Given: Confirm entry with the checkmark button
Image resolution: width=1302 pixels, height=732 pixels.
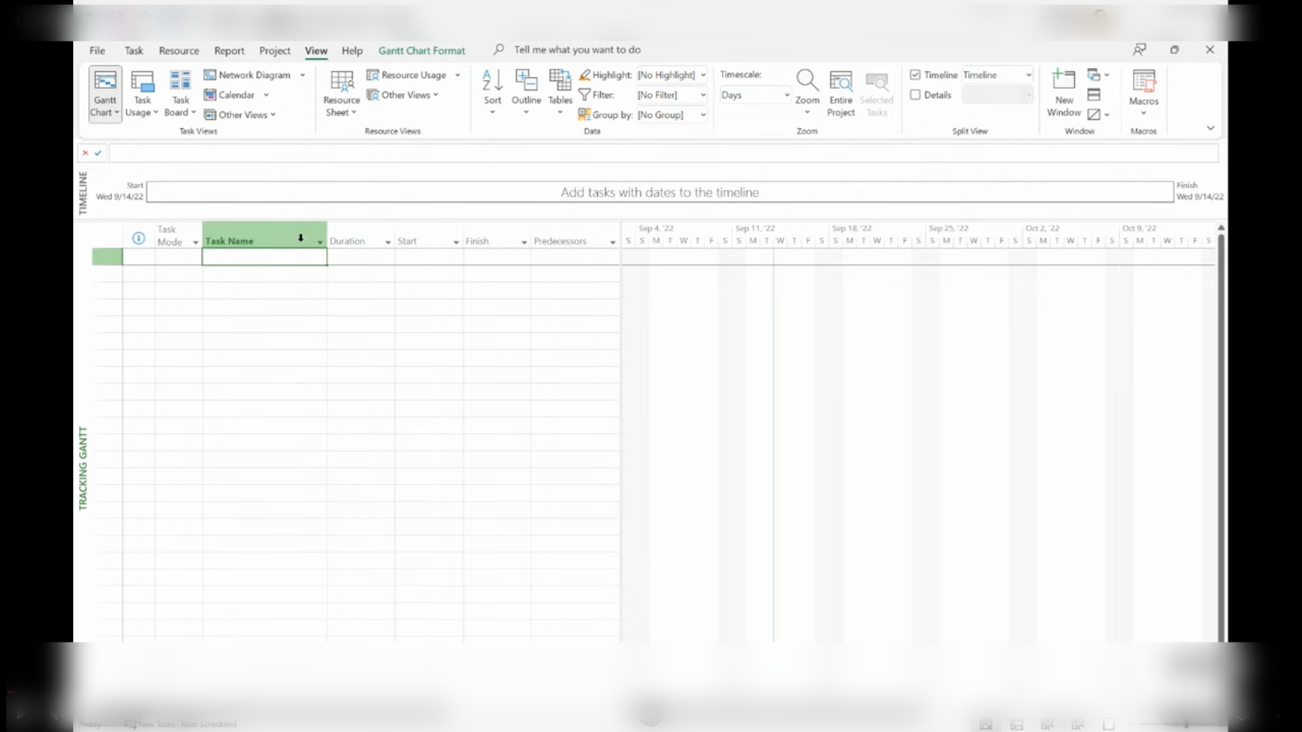Looking at the screenshot, I should tap(98, 153).
